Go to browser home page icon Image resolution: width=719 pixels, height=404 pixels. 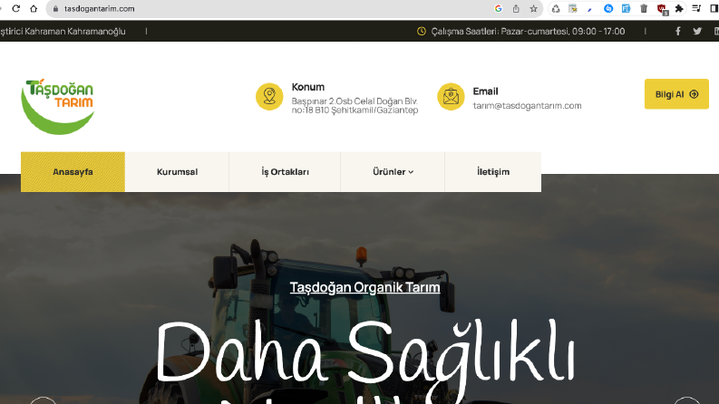(34, 8)
